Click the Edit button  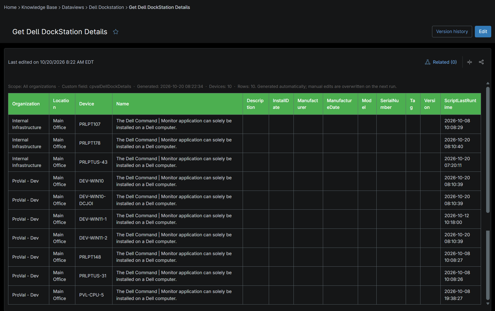(x=483, y=31)
